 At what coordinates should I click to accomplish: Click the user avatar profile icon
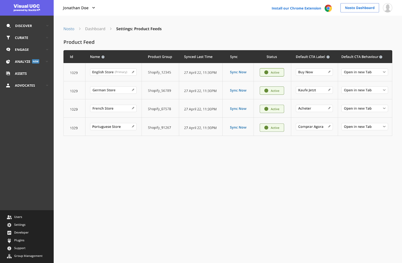point(387,8)
